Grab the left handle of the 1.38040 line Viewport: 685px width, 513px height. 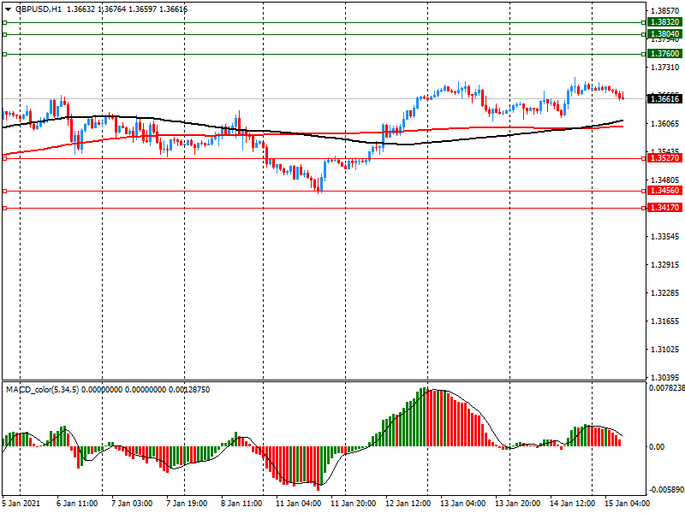tap(5, 35)
